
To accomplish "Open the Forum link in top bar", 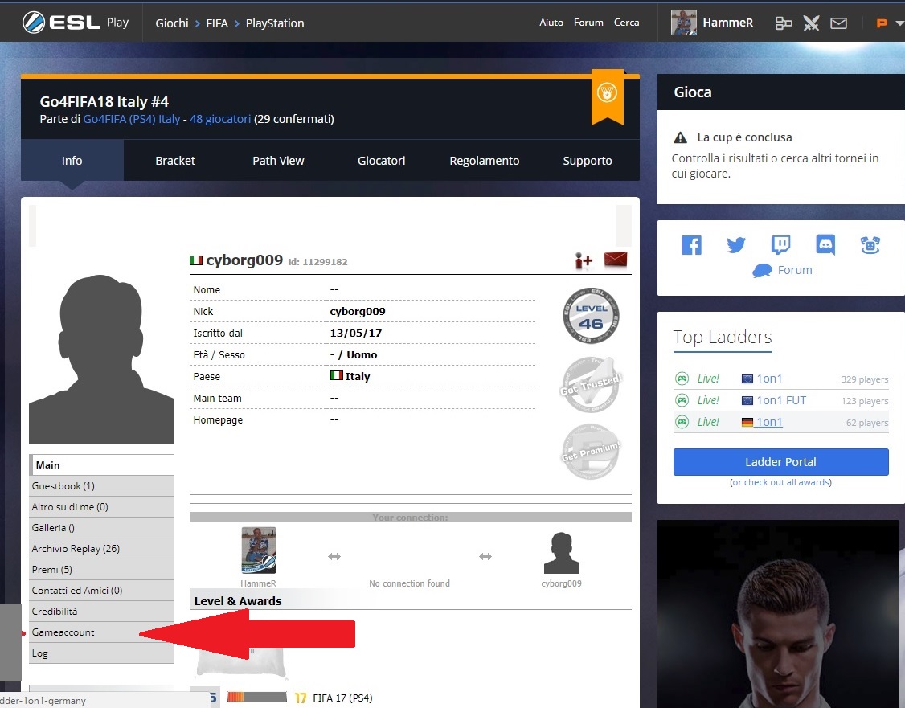I will pos(588,23).
